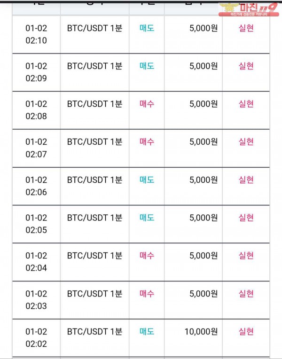Click the 5,000원 amount in the 02:08 row
The height and width of the screenshot is (359, 282).
click(204, 104)
